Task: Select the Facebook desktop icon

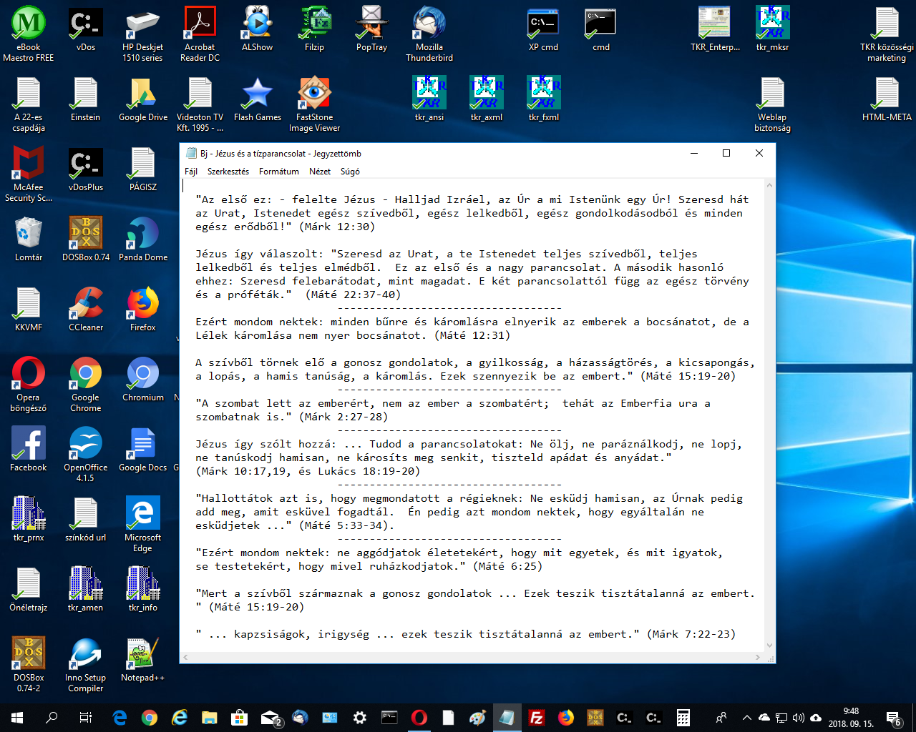Action: (29, 450)
